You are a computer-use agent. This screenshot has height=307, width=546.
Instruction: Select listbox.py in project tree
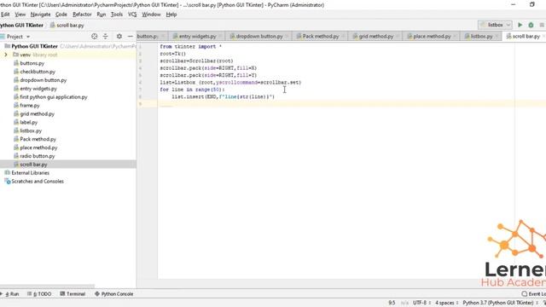click(x=31, y=130)
